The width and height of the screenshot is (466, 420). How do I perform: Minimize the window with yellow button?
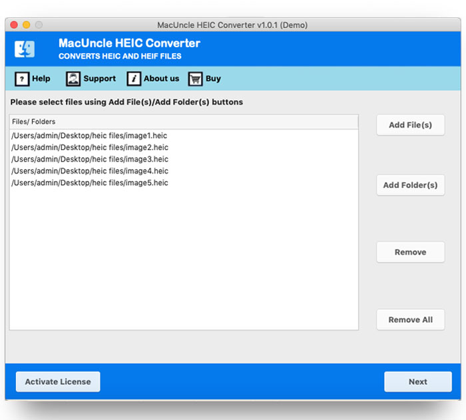(27, 25)
